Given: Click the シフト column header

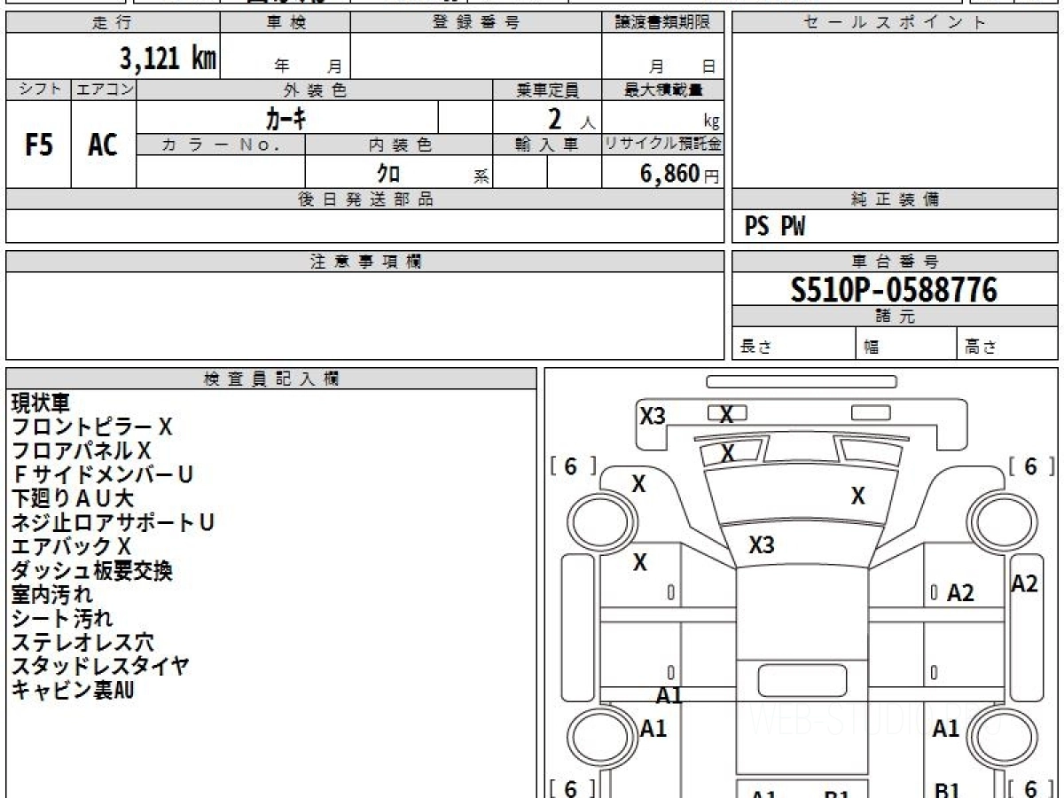Looking at the screenshot, I should tap(38, 90).
